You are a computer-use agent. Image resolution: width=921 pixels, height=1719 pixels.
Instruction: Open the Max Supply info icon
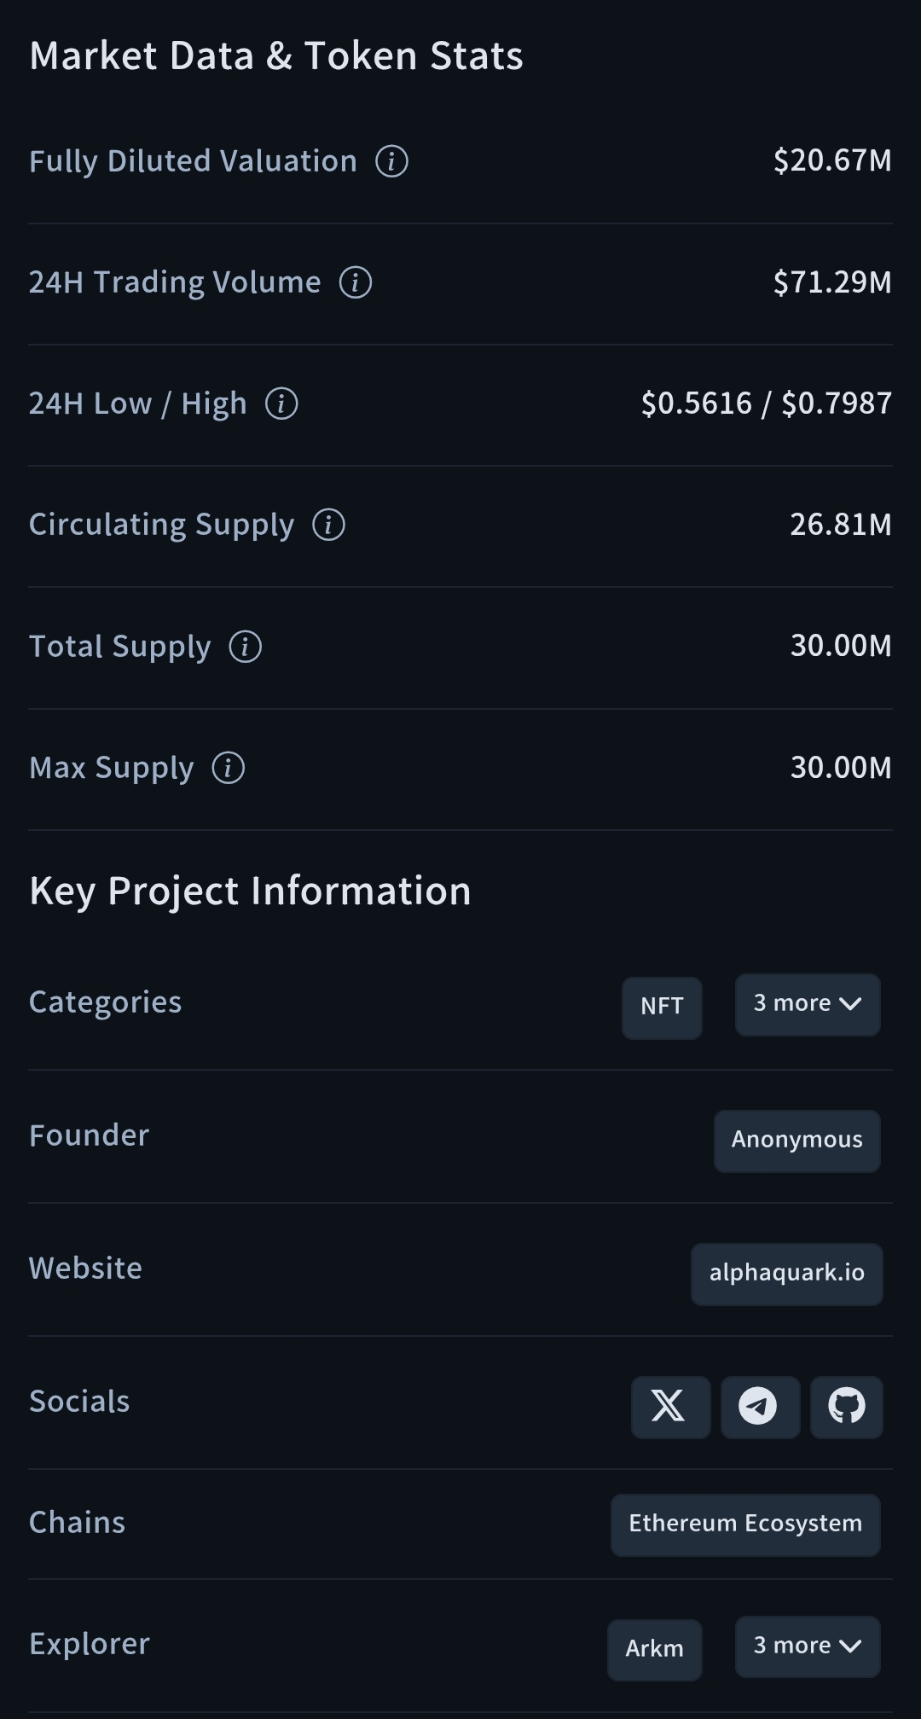pos(228,767)
